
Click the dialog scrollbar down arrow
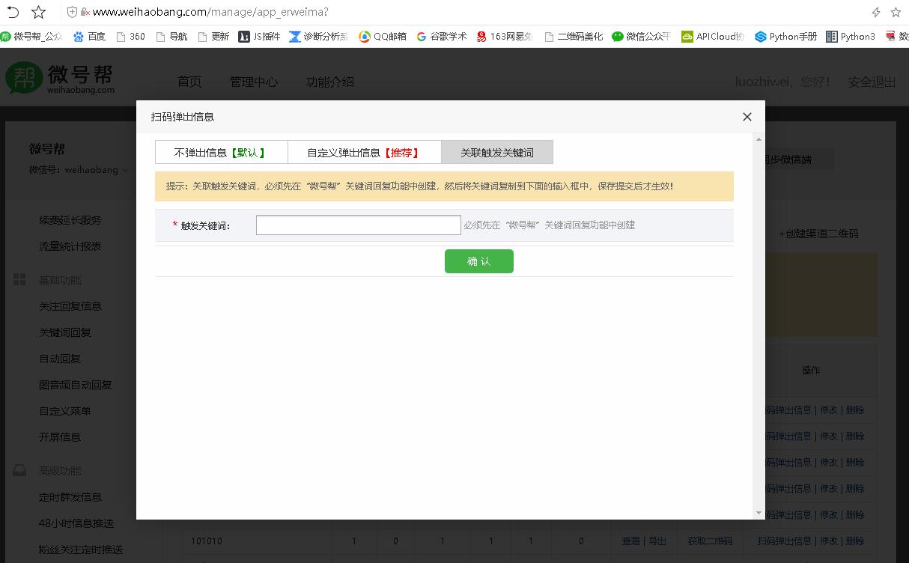coord(758,513)
